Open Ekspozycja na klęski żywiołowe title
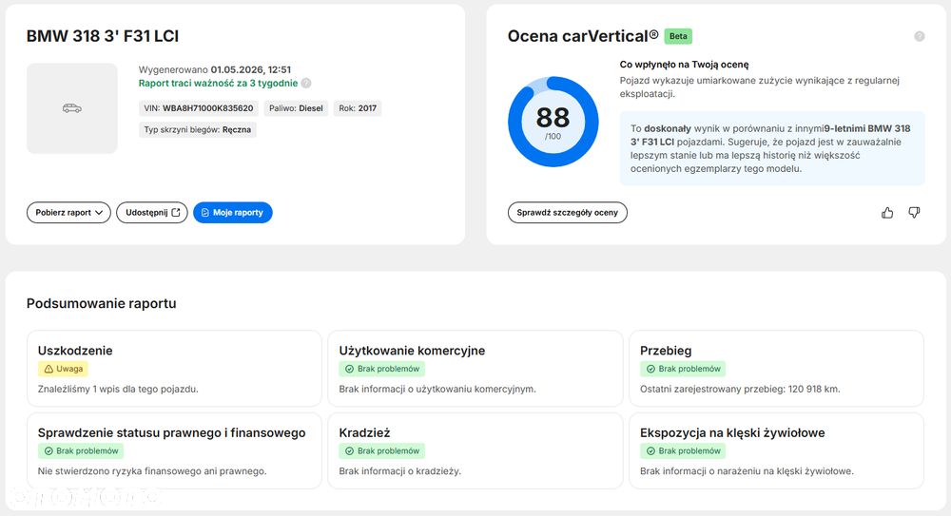 click(x=732, y=433)
